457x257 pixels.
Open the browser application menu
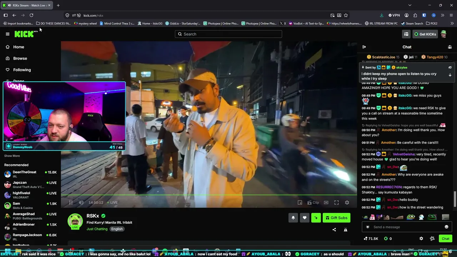pyautogui.click(x=451, y=15)
